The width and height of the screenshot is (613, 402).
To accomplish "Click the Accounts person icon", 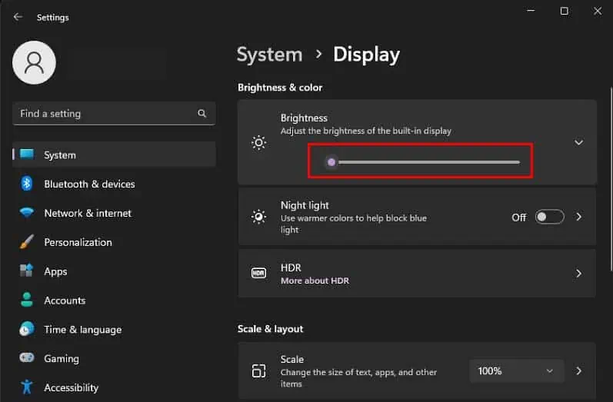I will [x=27, y=301].
